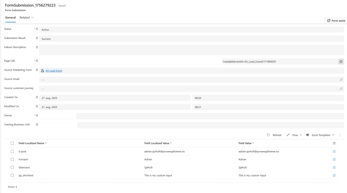Click the Refresh icon in subgrid toolbar
The image size is (347, 193).
point(268,135)
